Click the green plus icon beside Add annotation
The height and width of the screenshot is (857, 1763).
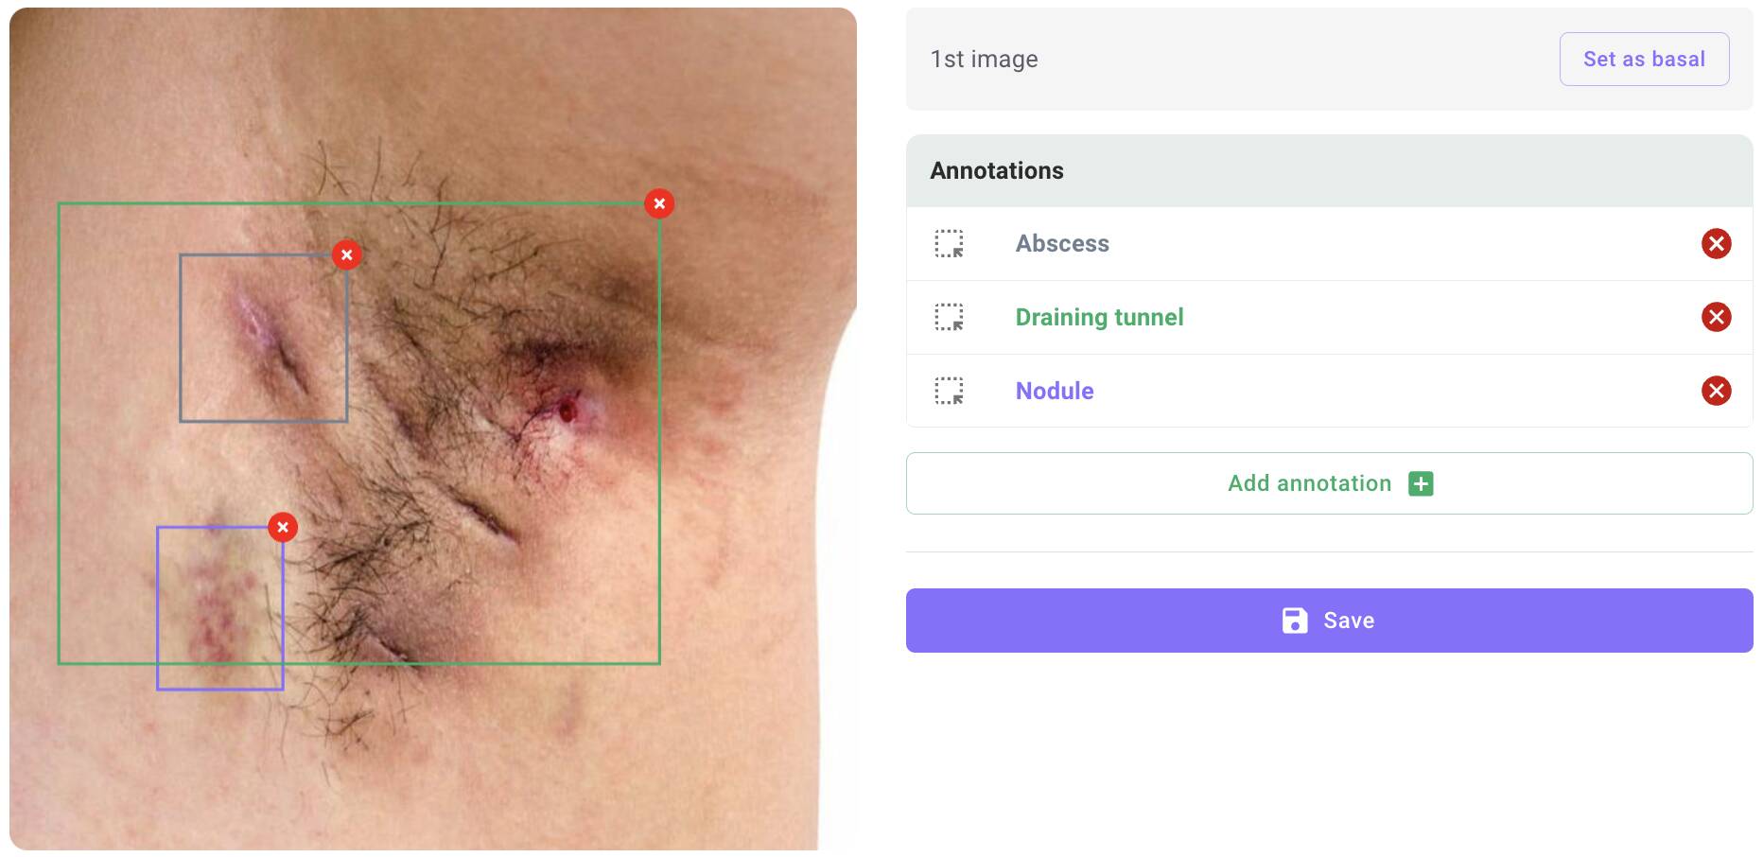click(1421, 483)
